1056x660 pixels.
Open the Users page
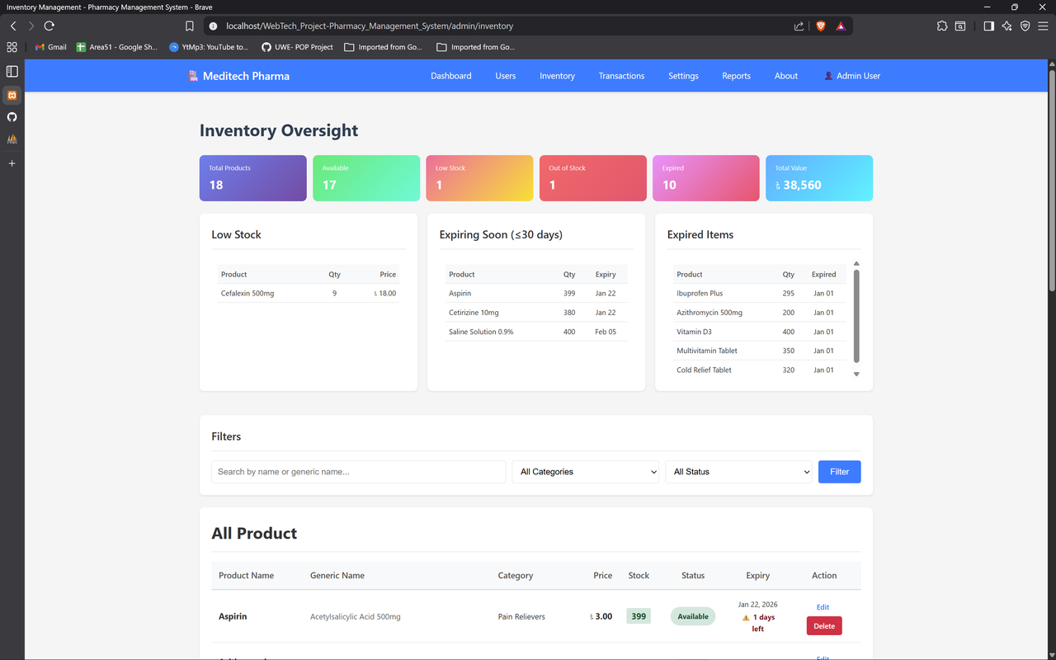[x=506, y=76]
